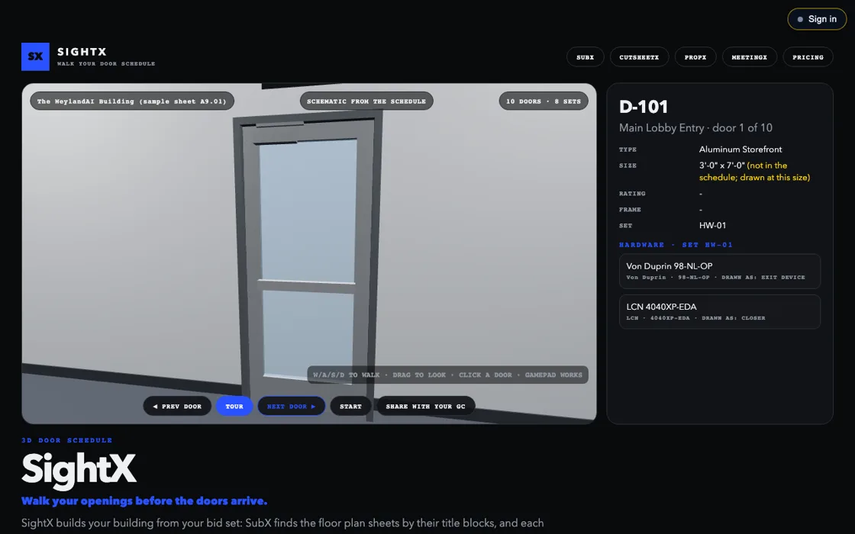Click the SX logo icon
The height and width of the screenshot is (534, 855).
[35, 56]
